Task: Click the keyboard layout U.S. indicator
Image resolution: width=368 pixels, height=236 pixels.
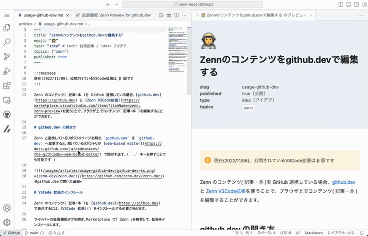Action: [341, 233]
